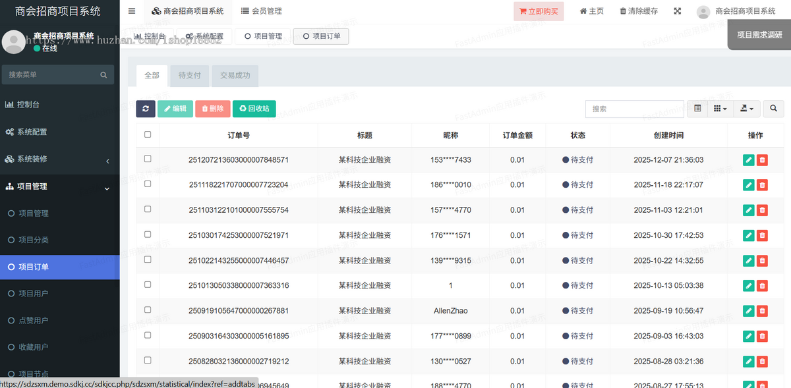Click the refresh icon above the order table
This screenshot has height=388, width=791.
pos(146,108)
